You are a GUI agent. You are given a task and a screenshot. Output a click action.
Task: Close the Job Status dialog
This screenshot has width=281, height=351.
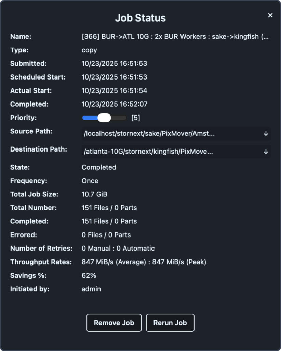(x=270, y=15)
